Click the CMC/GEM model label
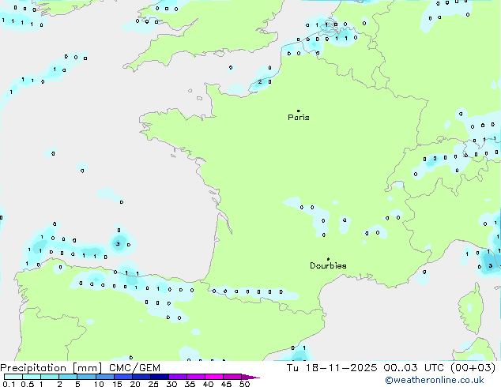The height and width of the screenshot is (387, 501). 134,368
